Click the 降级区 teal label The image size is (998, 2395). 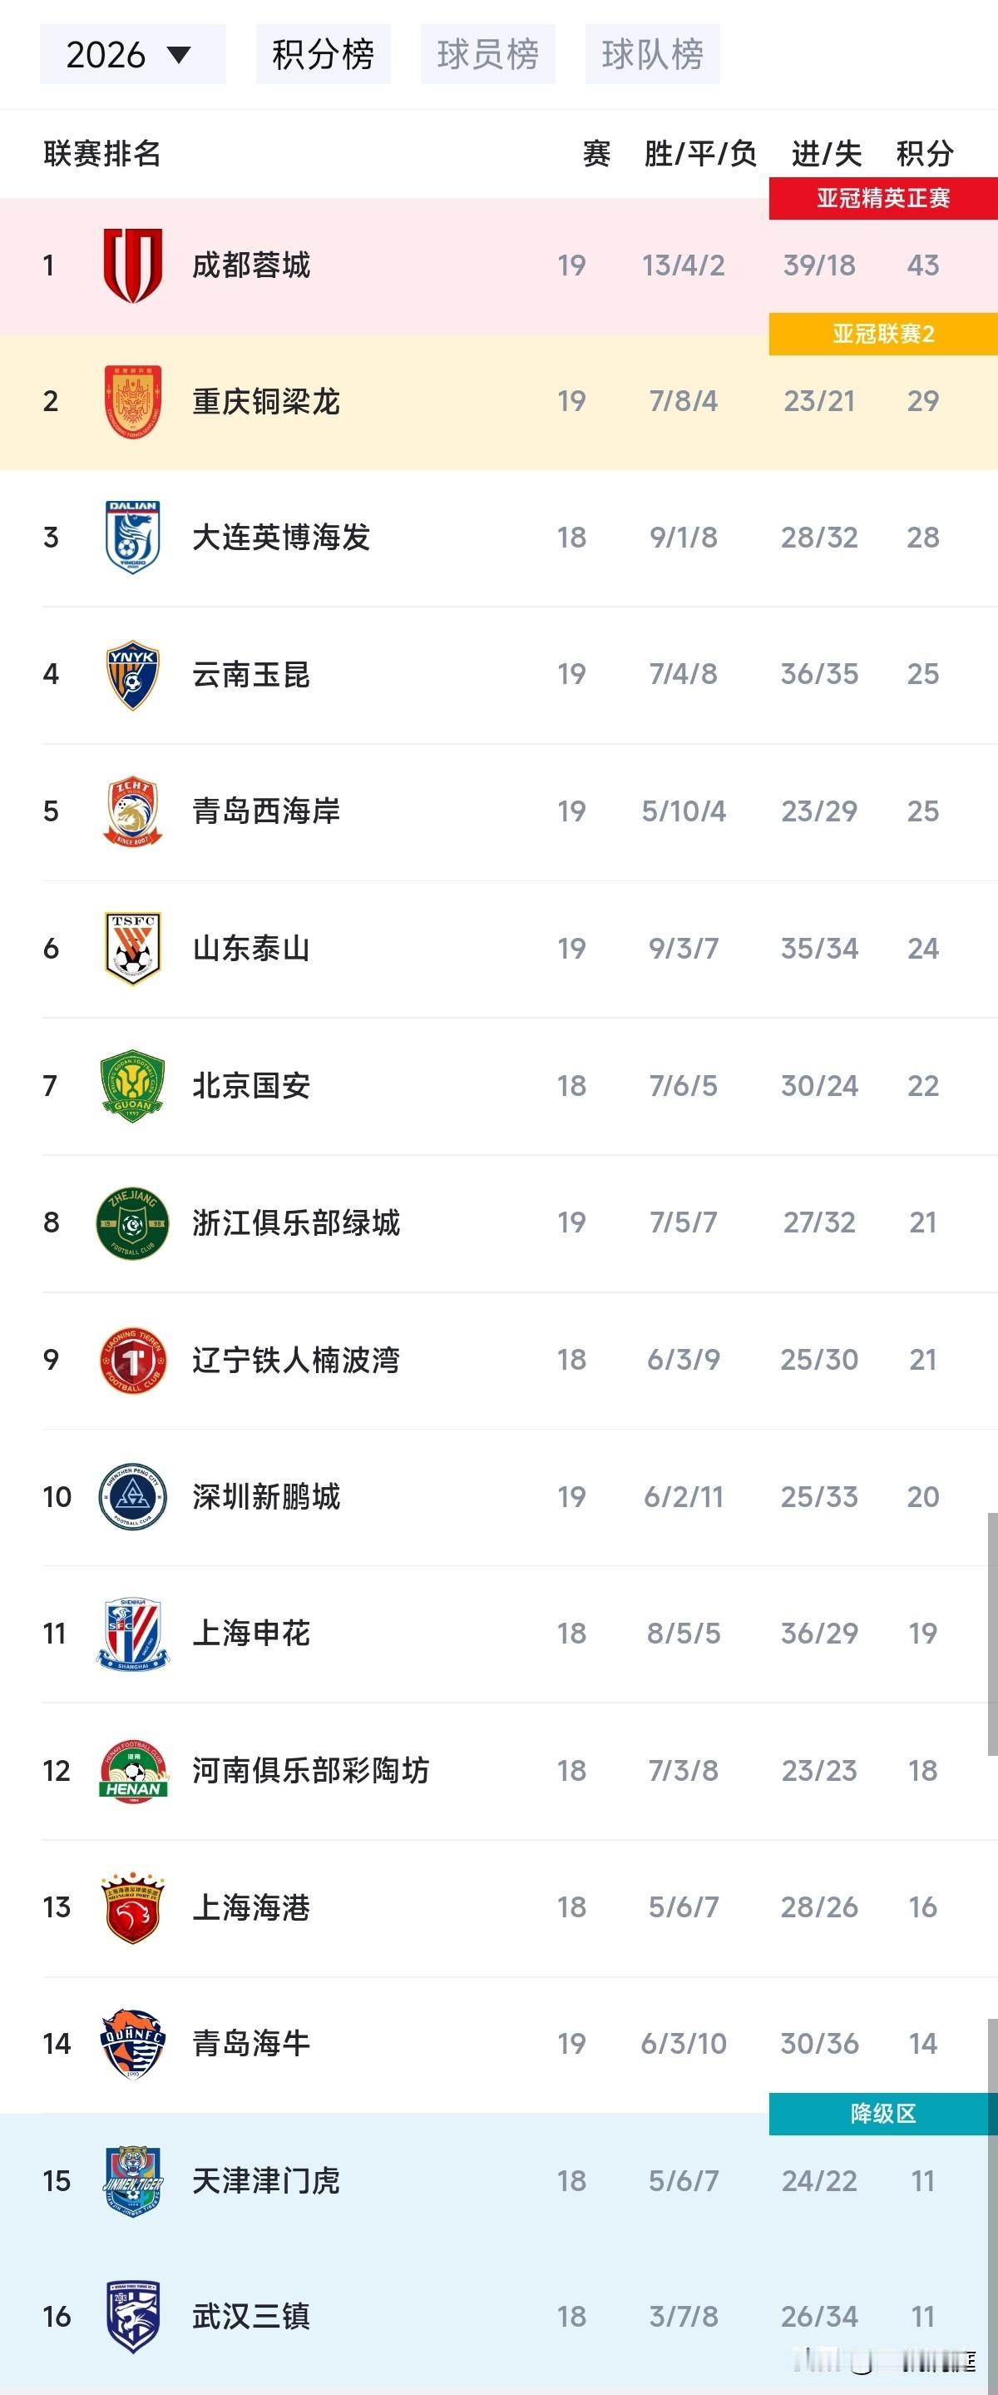point(882,2113)
